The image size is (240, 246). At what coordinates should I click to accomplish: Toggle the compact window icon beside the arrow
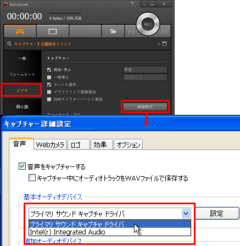coord(165,44)
